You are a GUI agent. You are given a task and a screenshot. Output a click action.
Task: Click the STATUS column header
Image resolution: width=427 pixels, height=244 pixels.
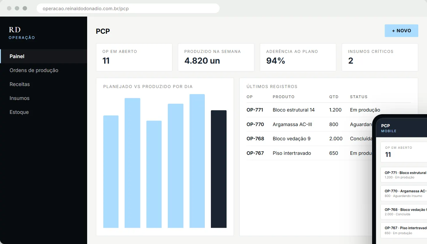359,97
